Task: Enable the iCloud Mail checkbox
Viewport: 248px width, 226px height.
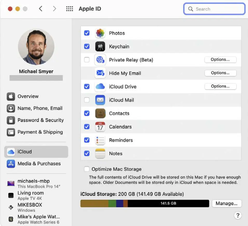Action: 87,100
